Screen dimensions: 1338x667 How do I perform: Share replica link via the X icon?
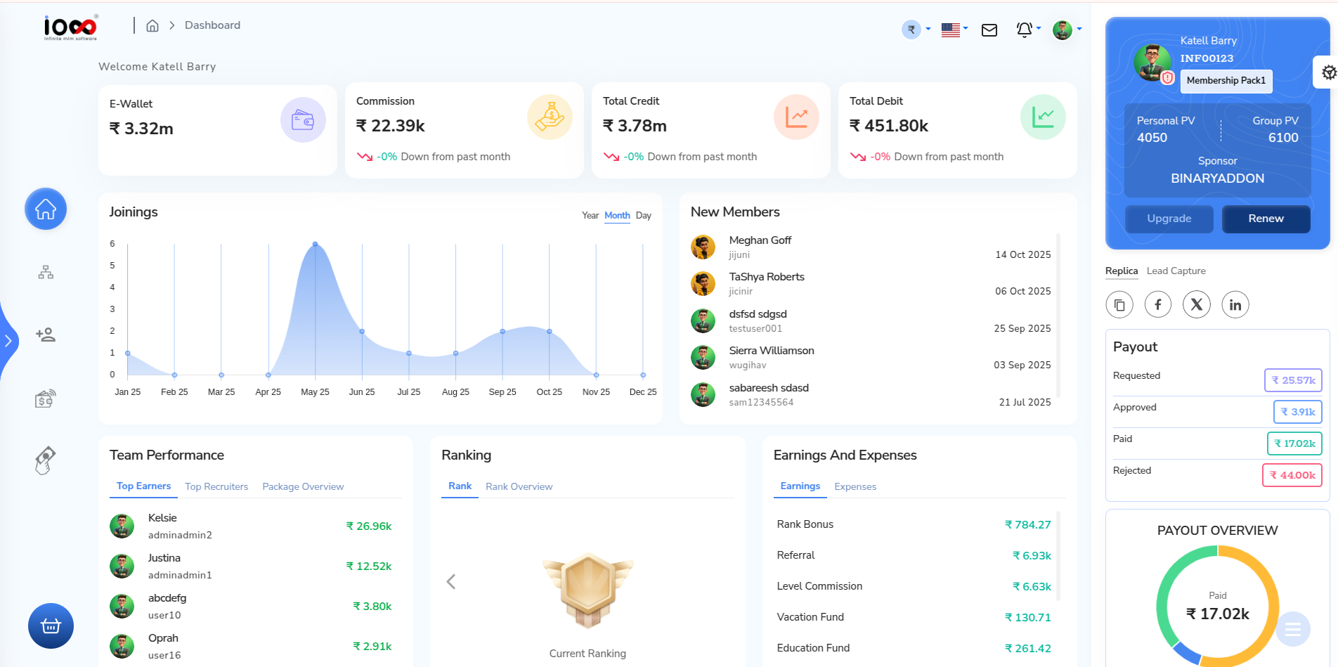(1197, 304)
